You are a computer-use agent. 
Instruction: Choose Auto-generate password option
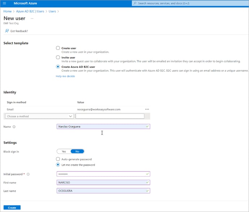click(x=58, y=159)
